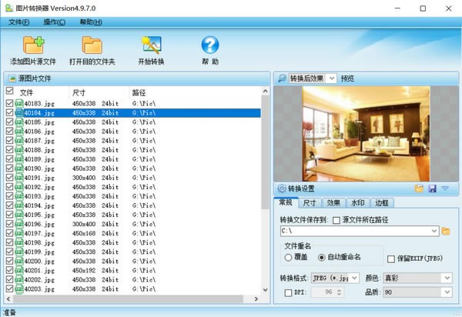462x317 pixels.
Task: Click the load settings folder icon in 转换设置
Action: [419, 189]
